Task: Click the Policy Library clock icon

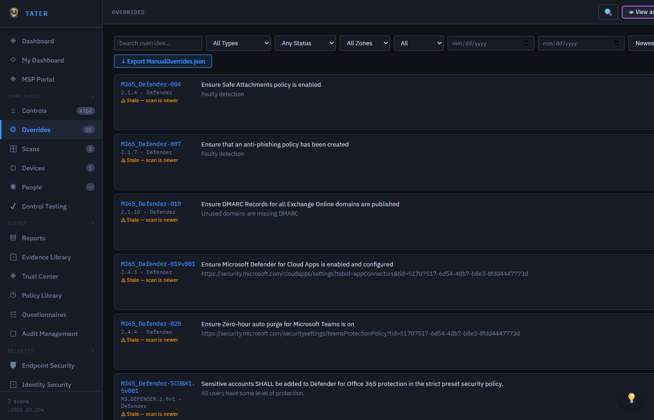Action: coord(13,295)
